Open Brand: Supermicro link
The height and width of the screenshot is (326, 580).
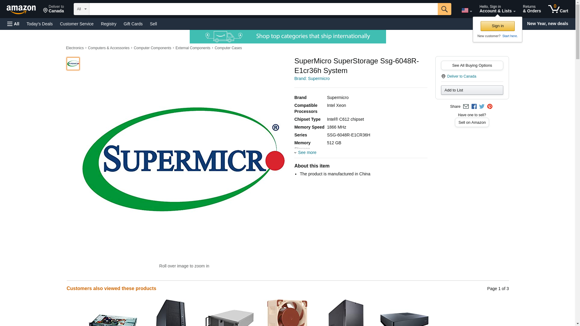312,78
